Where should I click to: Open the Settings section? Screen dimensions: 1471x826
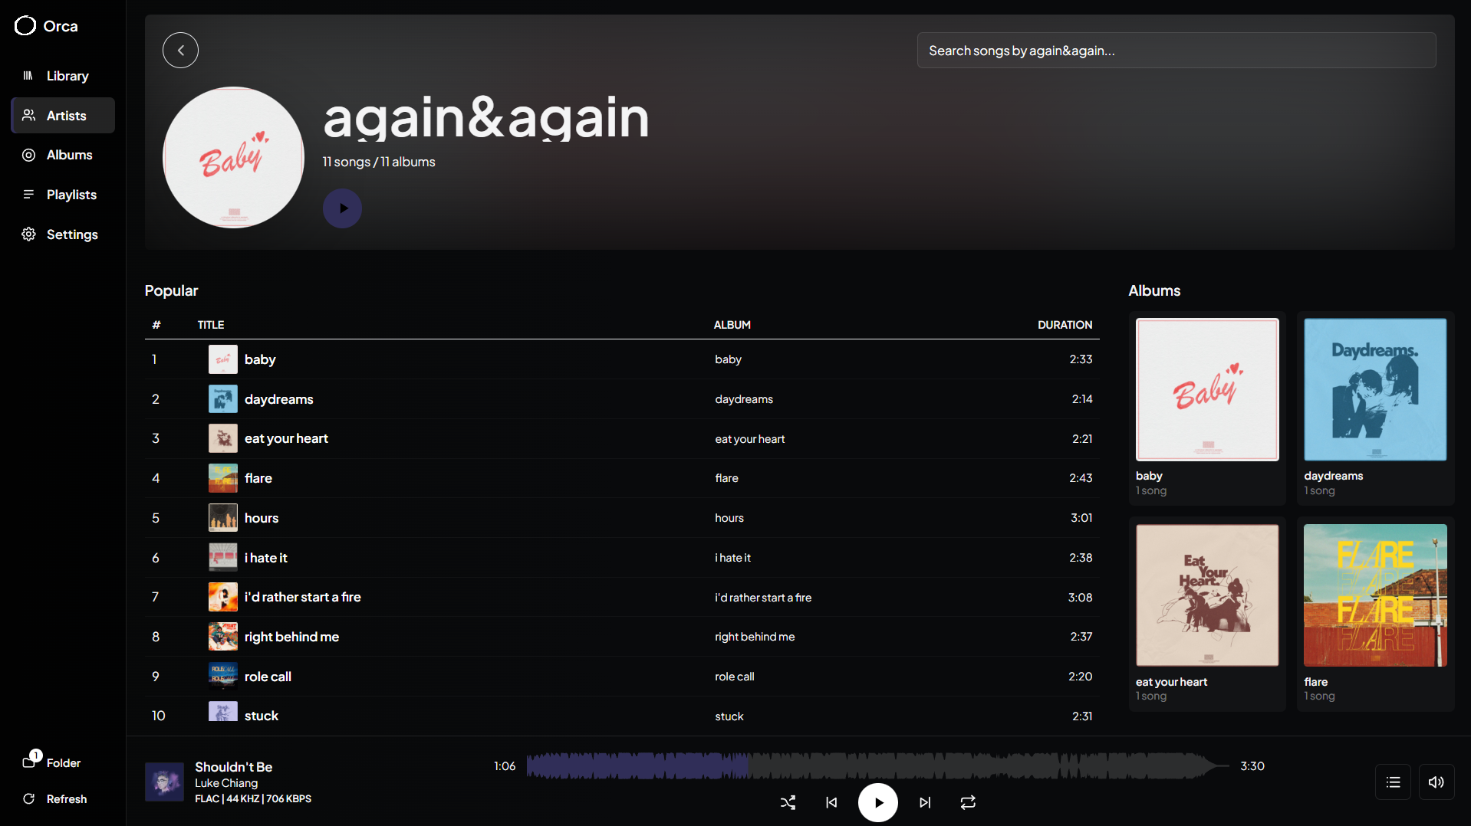point(63,234)
